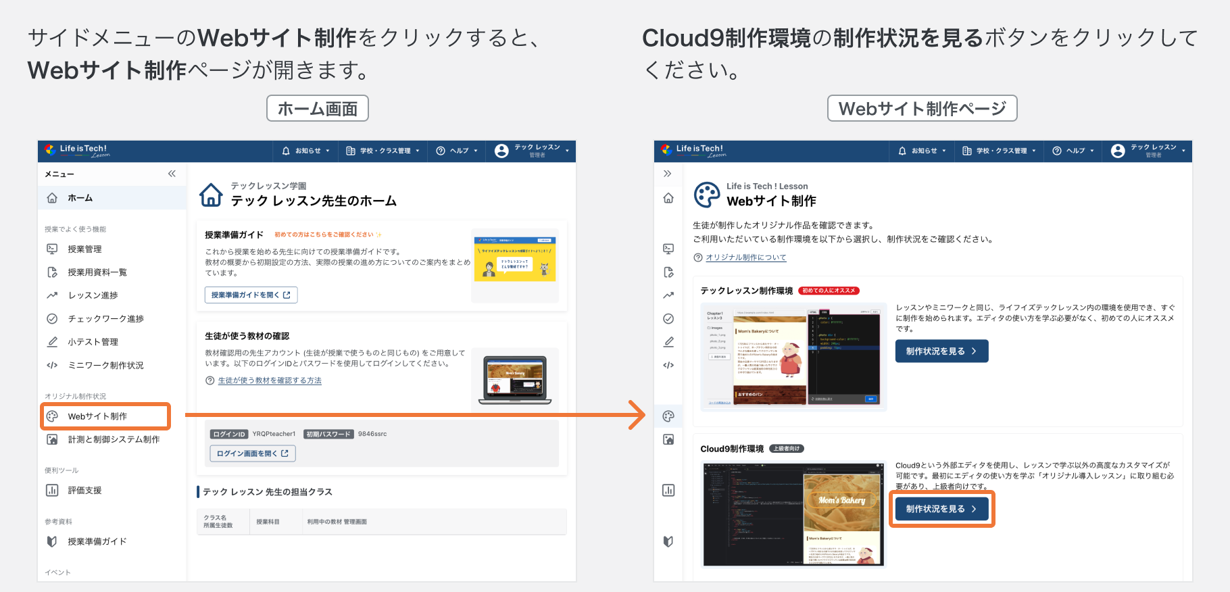Click 授業準備ガイド yellow thumbnail image
The width and height of the screenshot is (1230, 592).
point(515,259)
